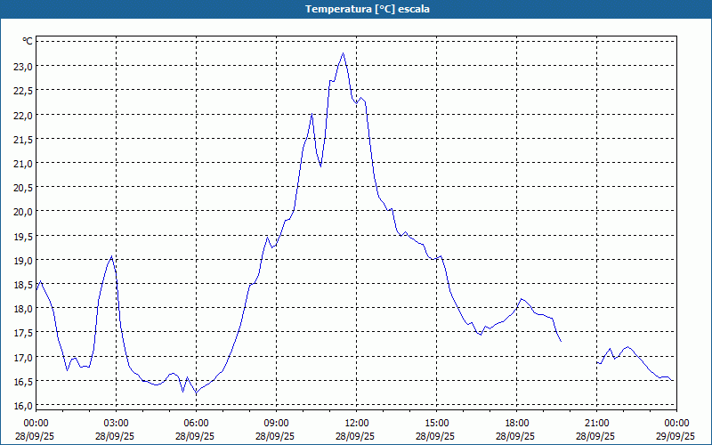Click the 03:00 time label on the x-axis
Image resolution: width=712 pixels, height=445 pixels.
(116, 423)
